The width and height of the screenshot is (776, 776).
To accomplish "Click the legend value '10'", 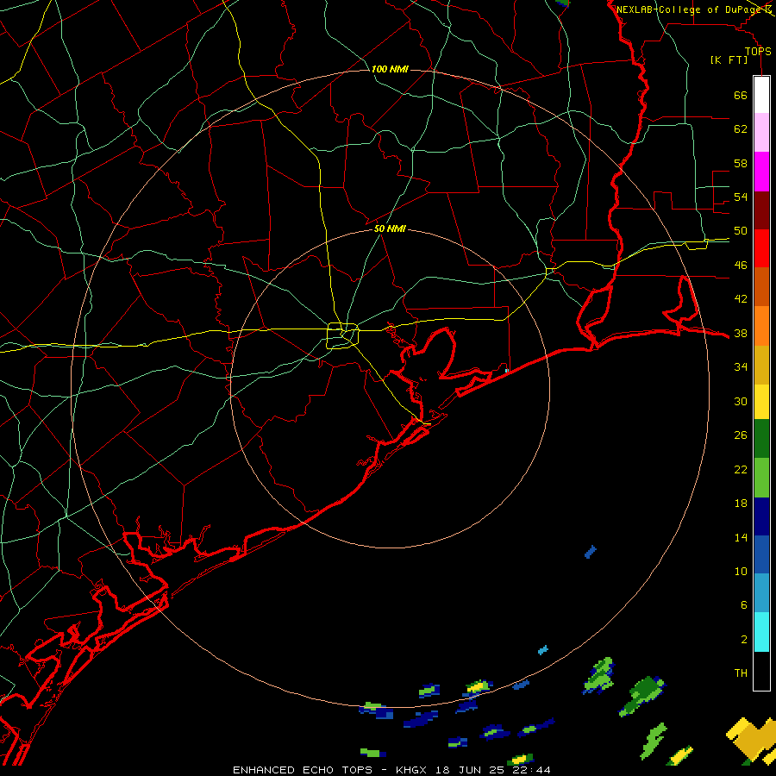I will tap(741, 572).
